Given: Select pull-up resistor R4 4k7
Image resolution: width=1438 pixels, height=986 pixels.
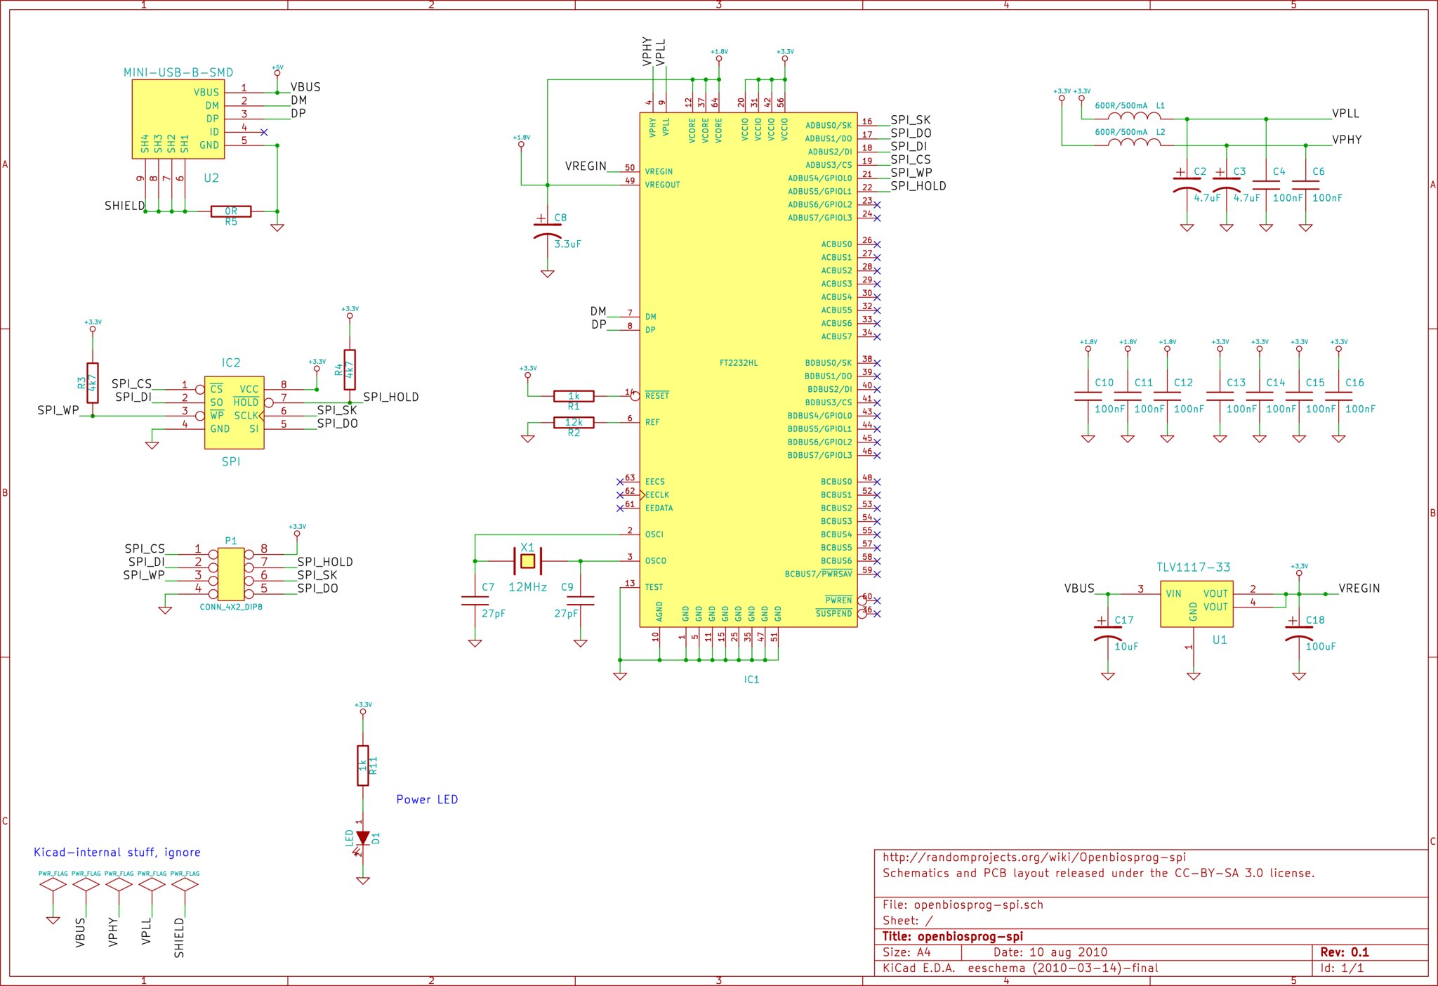Looking at the screenshot, I should coord(349,369).
